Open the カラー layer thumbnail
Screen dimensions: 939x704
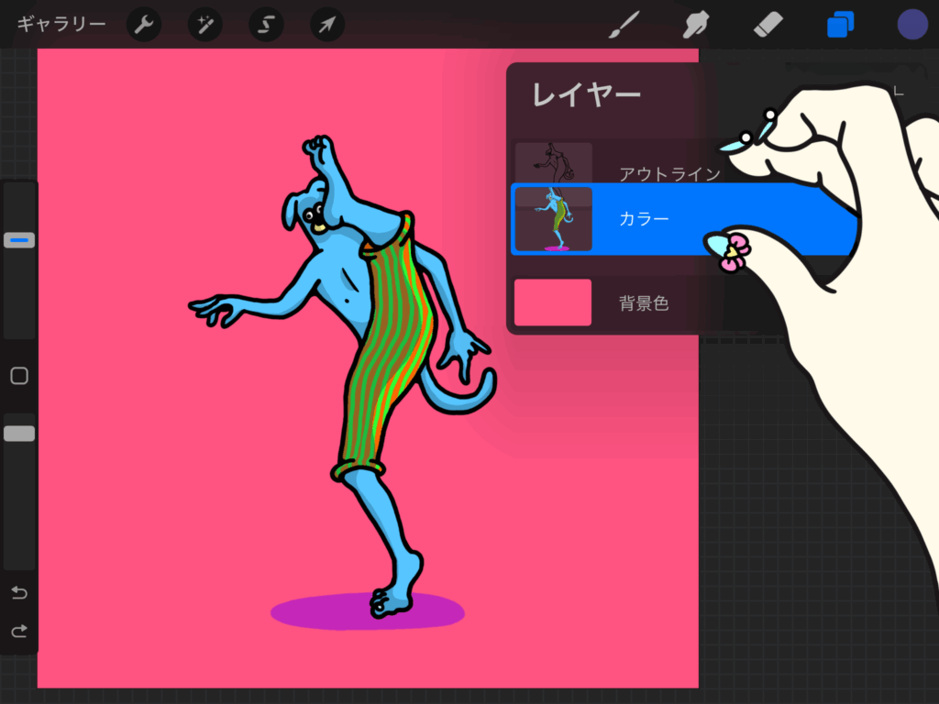point(553,219)
